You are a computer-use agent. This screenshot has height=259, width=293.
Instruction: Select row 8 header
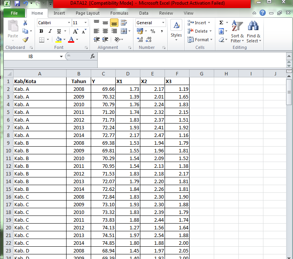click(8, 135)
